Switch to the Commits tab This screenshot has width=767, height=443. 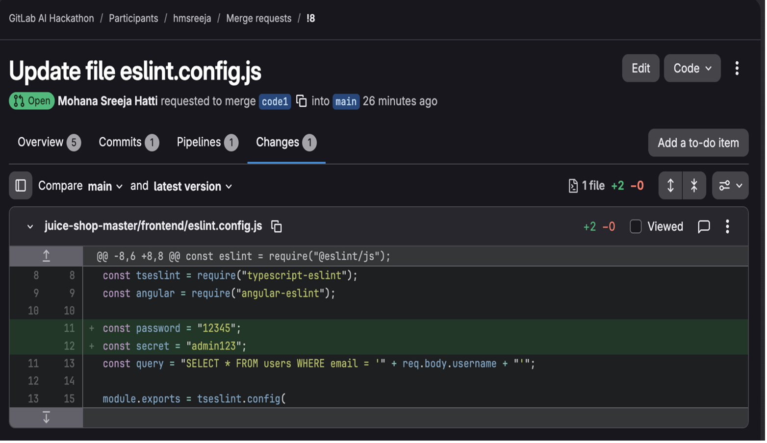128,142
